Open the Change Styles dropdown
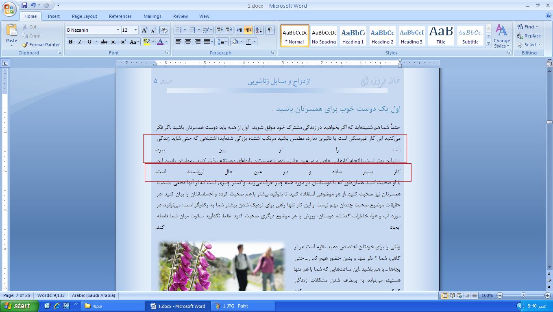 click(502, 36)
